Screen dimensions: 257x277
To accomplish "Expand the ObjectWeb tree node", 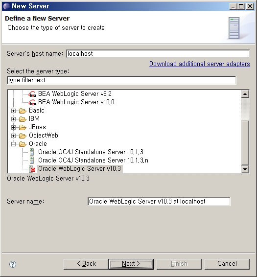I will 13,136.
